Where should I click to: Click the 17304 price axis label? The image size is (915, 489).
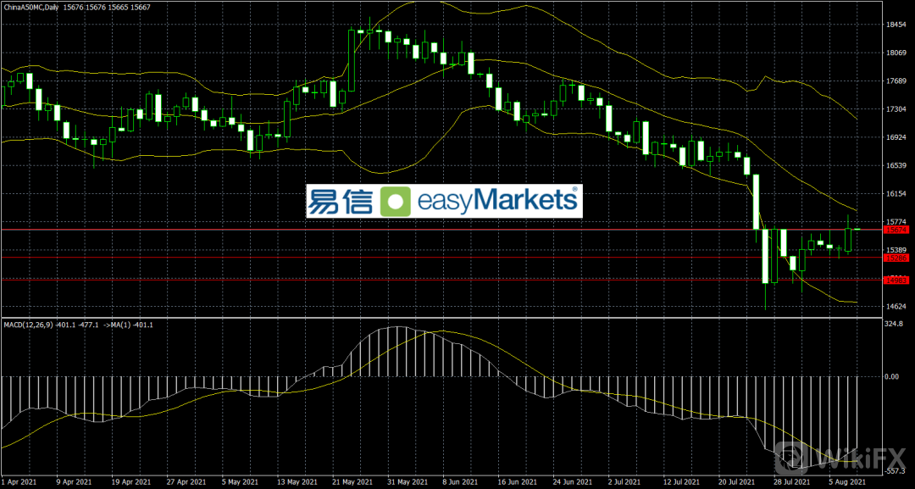[896, 109]
